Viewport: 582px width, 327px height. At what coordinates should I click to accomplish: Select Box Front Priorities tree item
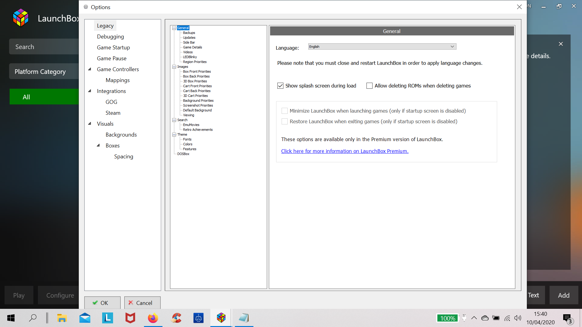tap(197, 71)
